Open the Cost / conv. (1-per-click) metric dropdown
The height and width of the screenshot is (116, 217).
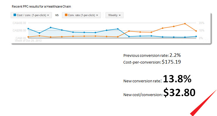31,15
